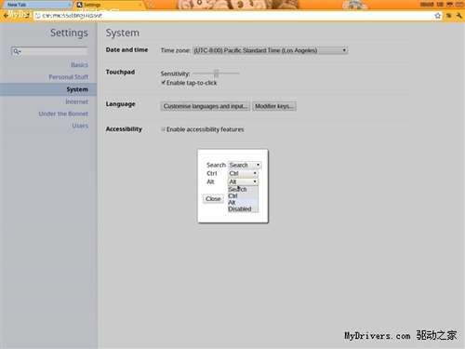Screen dimensions: 465x349
Task: Open the Time zone dropdown
Action: (270, 50)
